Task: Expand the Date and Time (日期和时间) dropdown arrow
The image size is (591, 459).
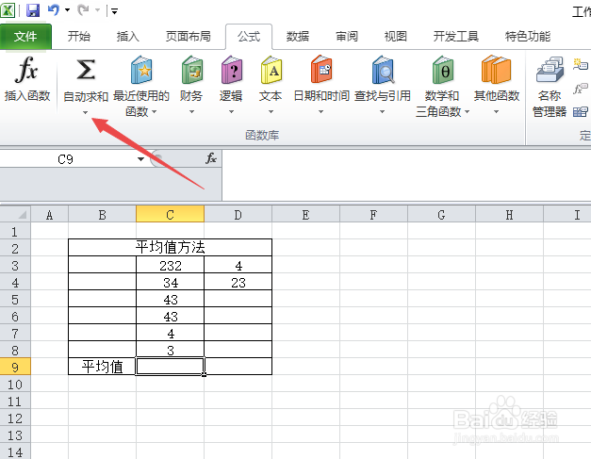Action: click(x=320, y=111)
